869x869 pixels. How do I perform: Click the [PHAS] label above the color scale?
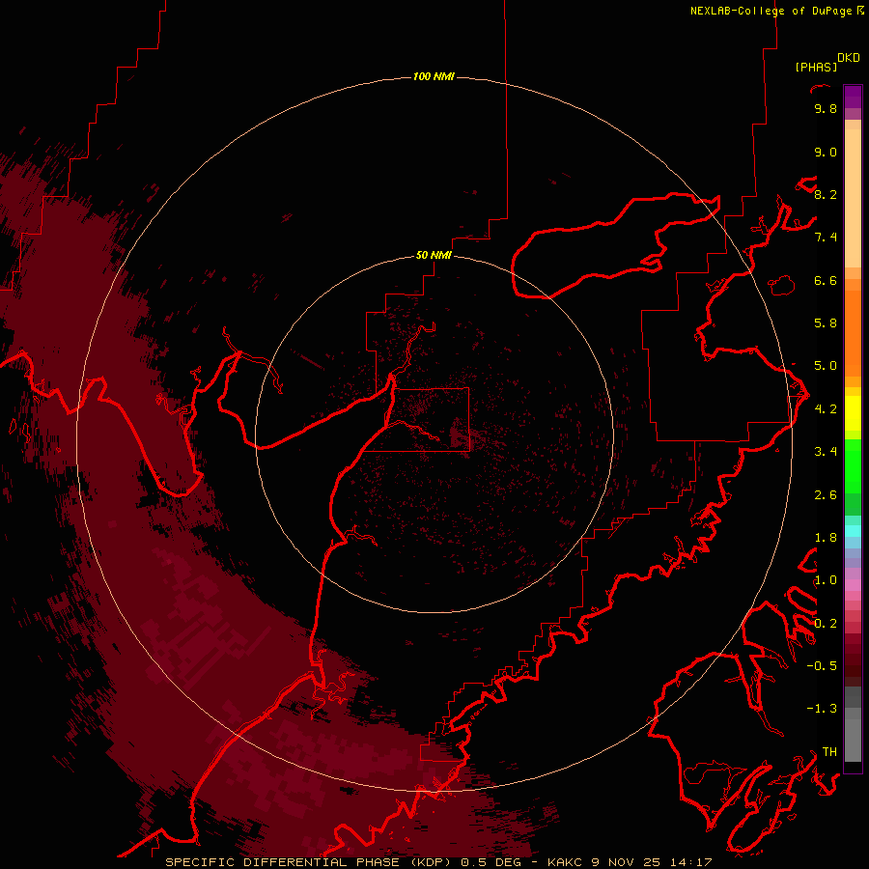[x=816, y=67]
